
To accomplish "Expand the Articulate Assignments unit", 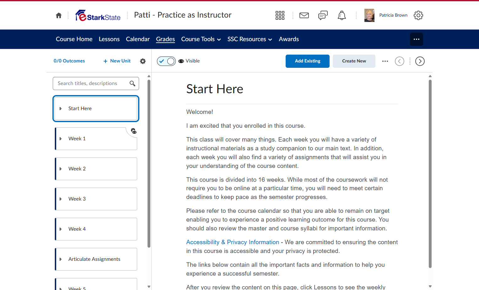I will click(x=61, y=259).
